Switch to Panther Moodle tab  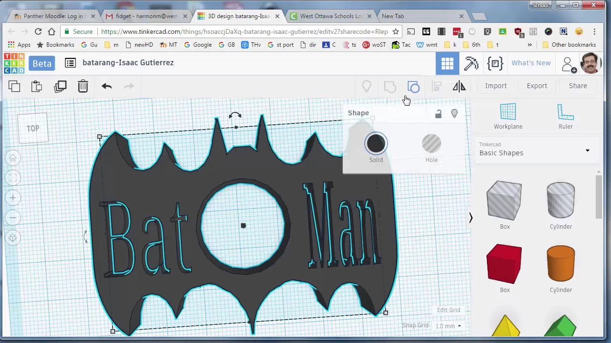[53, 16]
